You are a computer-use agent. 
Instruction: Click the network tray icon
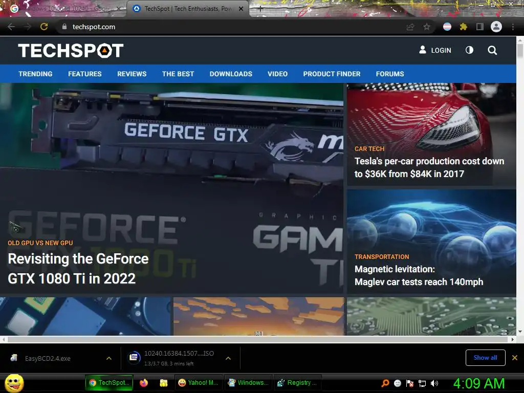[422, 383]
